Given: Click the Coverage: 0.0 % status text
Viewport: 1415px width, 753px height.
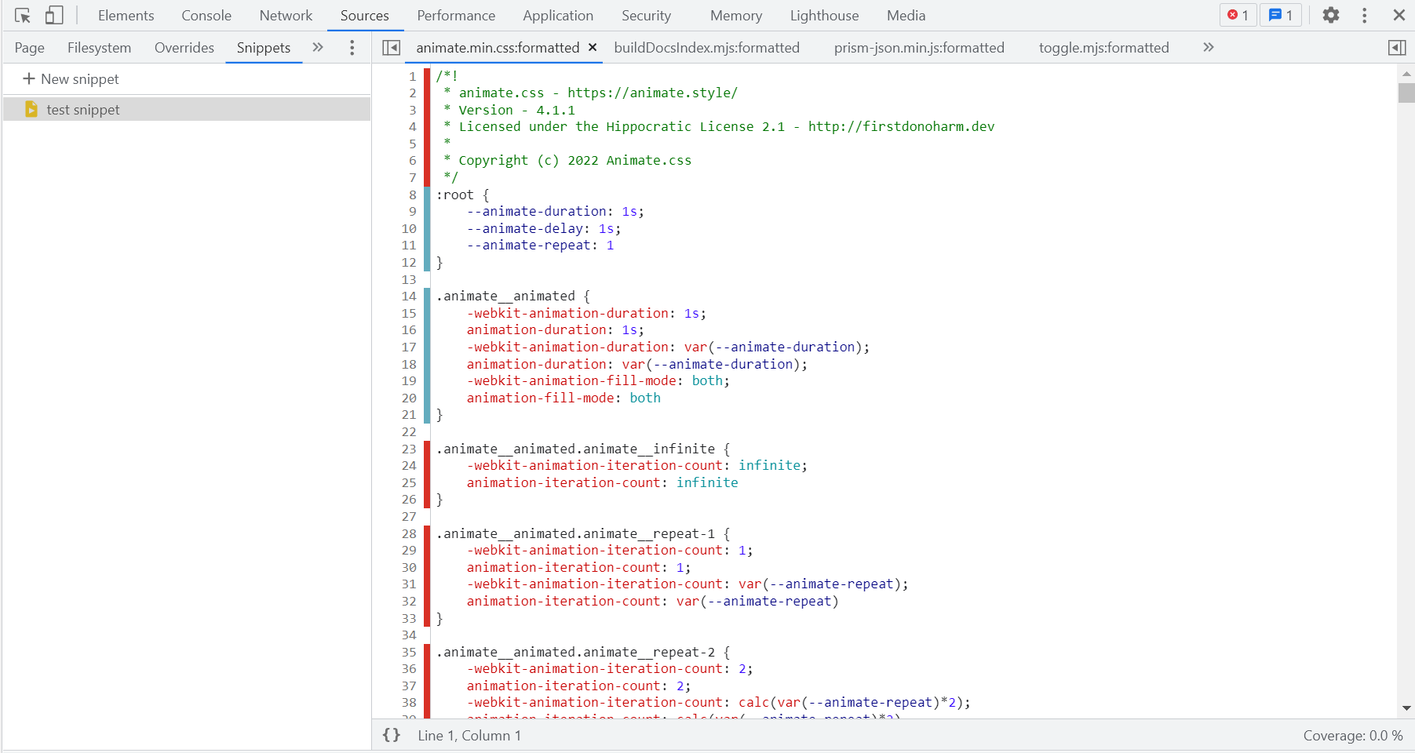Looking at the screenshot, I should coord(1353,736).
